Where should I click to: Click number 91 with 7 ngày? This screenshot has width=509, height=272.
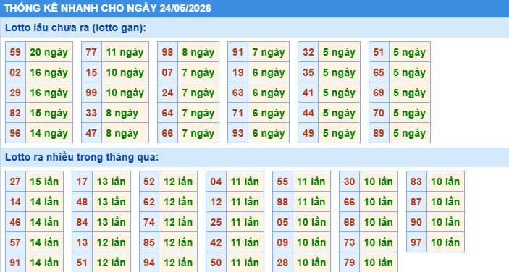pyautogui.click(x=237, y=52)
